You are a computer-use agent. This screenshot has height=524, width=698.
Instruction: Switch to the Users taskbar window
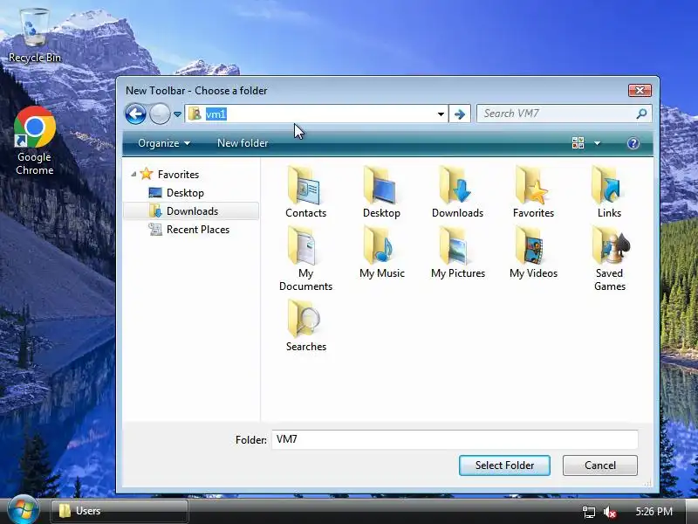click(x=120, y=511)
